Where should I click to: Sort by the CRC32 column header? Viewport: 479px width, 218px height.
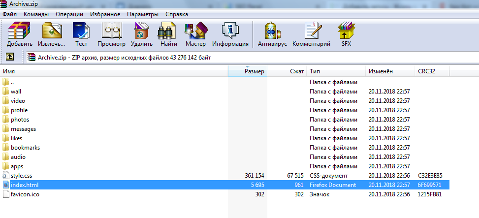pyautogui.click(x=432, y=71)
